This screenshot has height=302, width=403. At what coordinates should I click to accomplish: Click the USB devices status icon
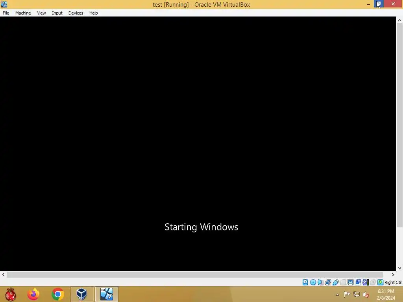[335, 282]
